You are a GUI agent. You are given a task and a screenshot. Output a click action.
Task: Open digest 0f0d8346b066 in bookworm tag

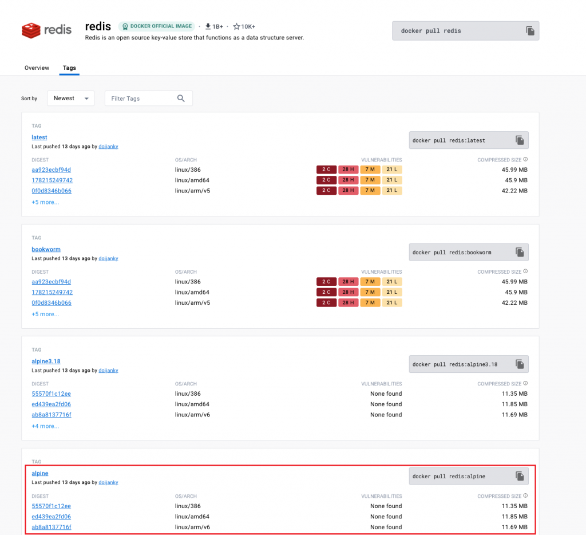tap(52, 302)
